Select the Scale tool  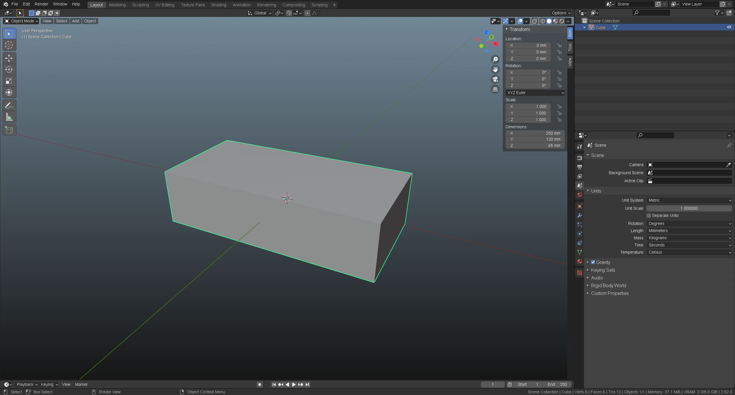tap(9, 81)
